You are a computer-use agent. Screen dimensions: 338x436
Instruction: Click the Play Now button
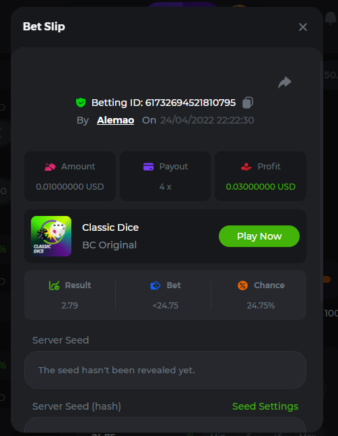(259, 236)
